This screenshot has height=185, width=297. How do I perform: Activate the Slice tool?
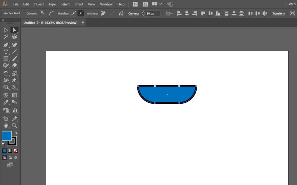pos(14,118)
